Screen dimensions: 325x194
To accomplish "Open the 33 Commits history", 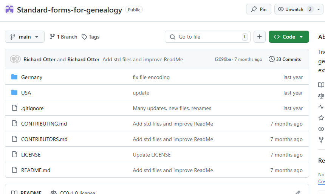I will 285,59.
